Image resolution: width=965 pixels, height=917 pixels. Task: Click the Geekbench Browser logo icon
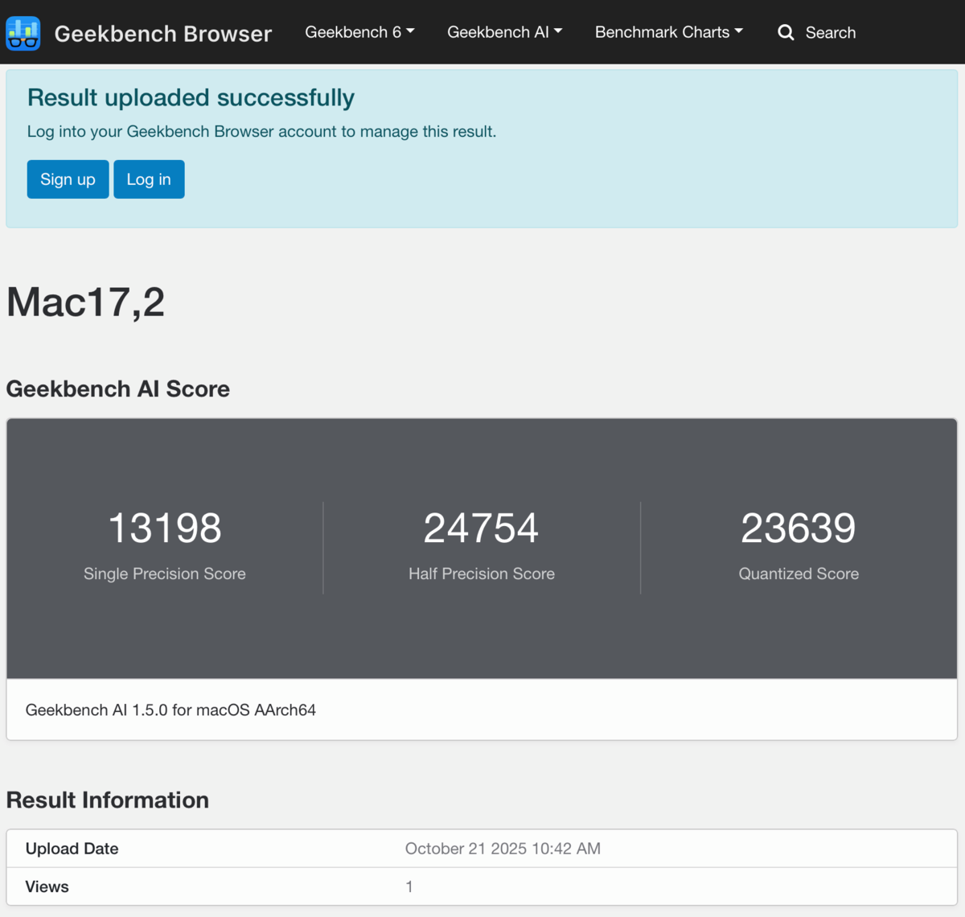23,32
